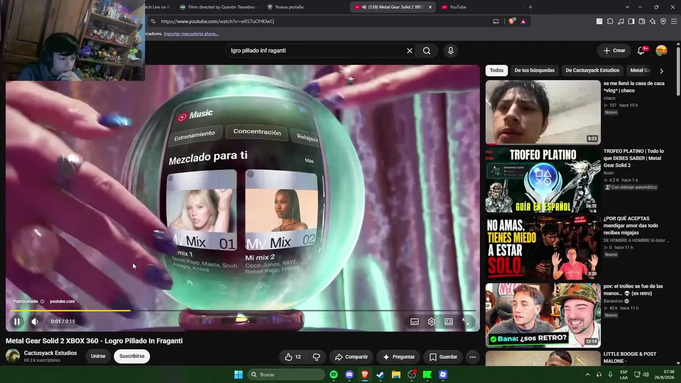Close the Metal Gear Solid 2 tab

coord(430,7)
